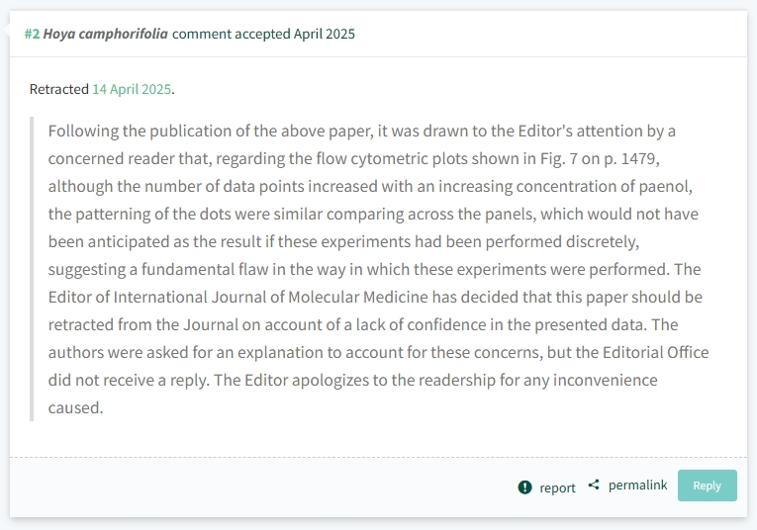Click the exclamation report icon
The width and height of the screenshot is (757, 530).
pos(524,487)
